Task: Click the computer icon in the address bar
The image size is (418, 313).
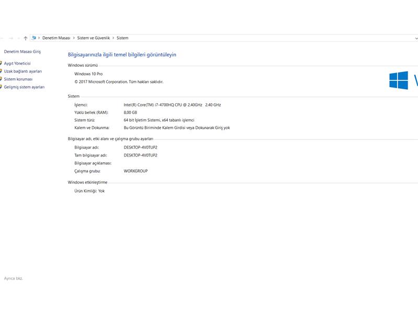Action: tap(34, 38)
